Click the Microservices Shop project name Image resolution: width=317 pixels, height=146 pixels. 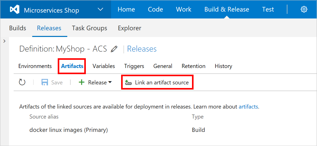[52, 10]
